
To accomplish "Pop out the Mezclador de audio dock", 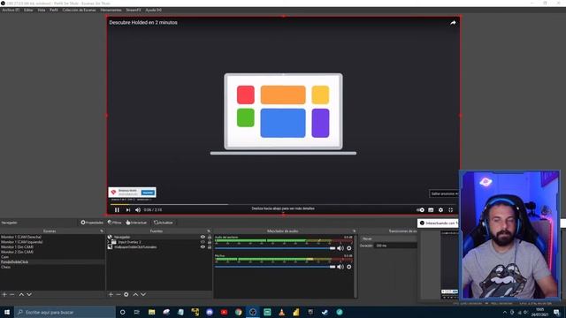I will point(354,231).
